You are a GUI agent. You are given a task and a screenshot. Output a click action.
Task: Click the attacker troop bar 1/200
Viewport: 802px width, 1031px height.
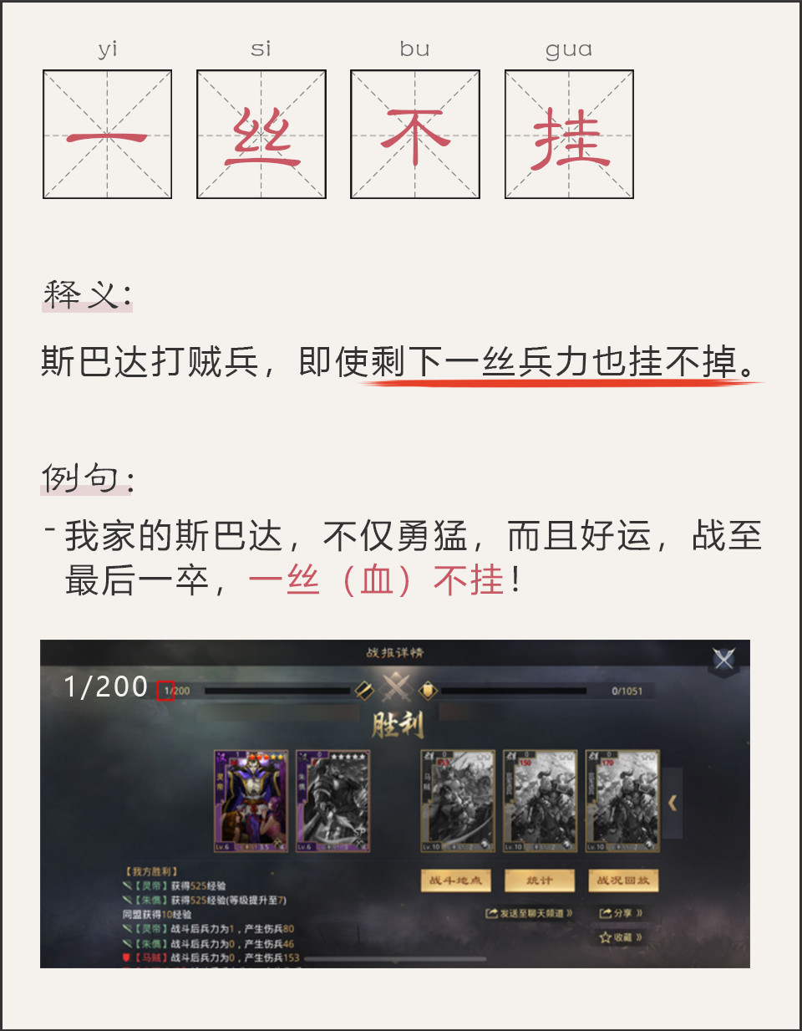pos(277,692)
